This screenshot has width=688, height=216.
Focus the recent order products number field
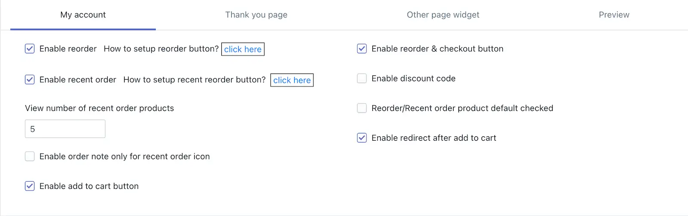[65, 129]
